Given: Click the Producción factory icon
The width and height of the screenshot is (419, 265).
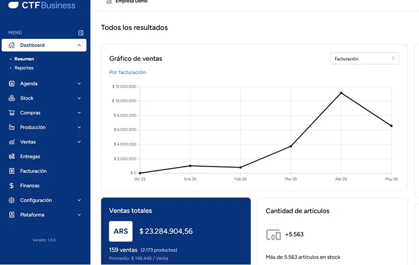Looking at the screenshot, I should (x=12, y=127).
